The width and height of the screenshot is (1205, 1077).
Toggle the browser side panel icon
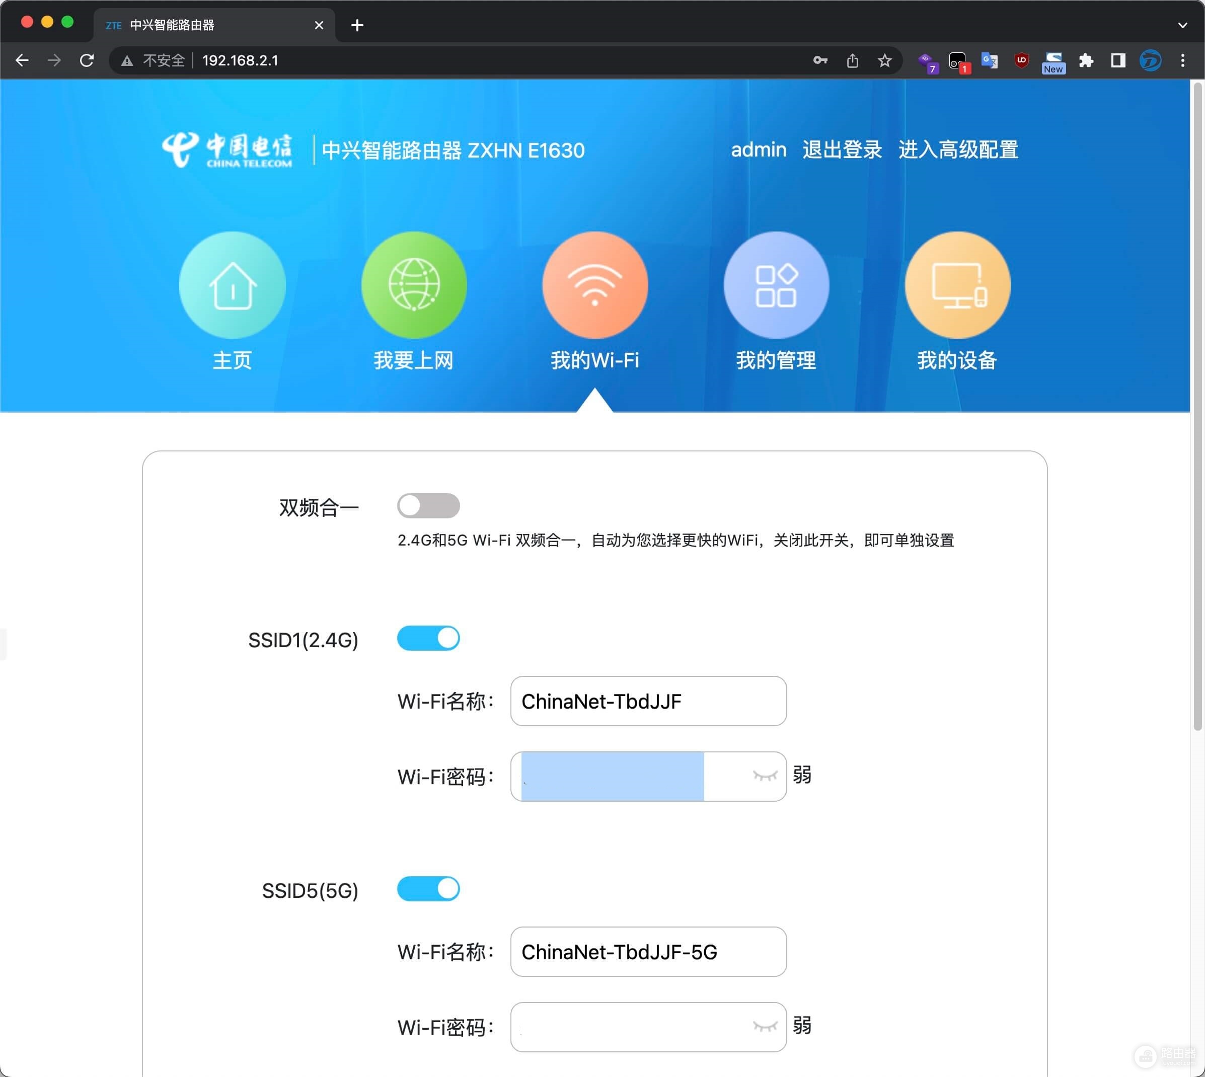pos(1118,60)
